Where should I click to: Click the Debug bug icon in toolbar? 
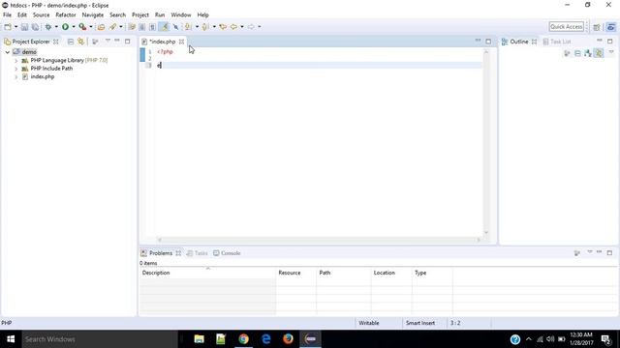point(48,27)
